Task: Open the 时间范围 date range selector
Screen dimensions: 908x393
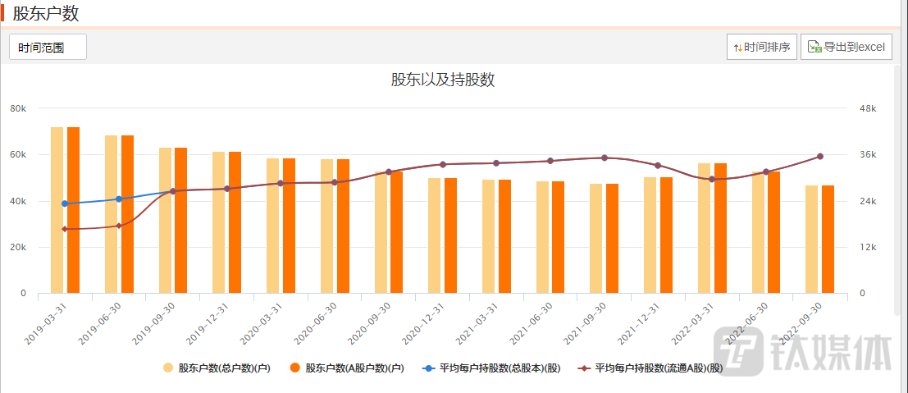Action: [x=48, y=47]
